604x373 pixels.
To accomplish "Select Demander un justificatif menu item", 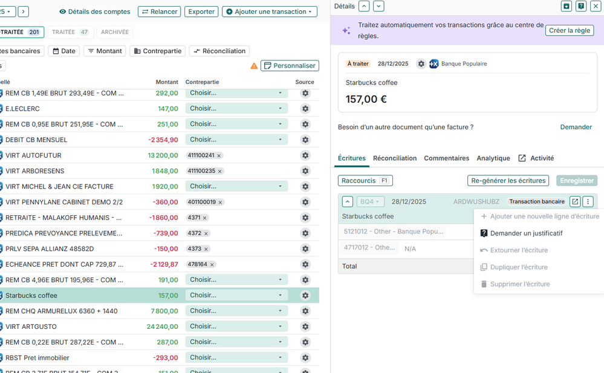I will [526, 233].
